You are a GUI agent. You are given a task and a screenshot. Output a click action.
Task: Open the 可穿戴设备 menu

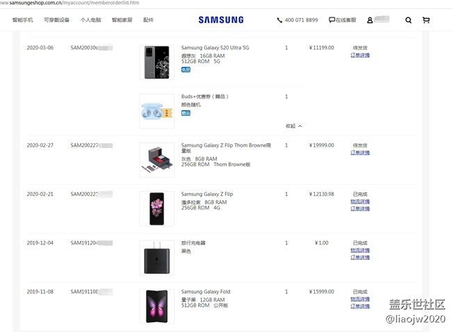click(x=56, y=20)
